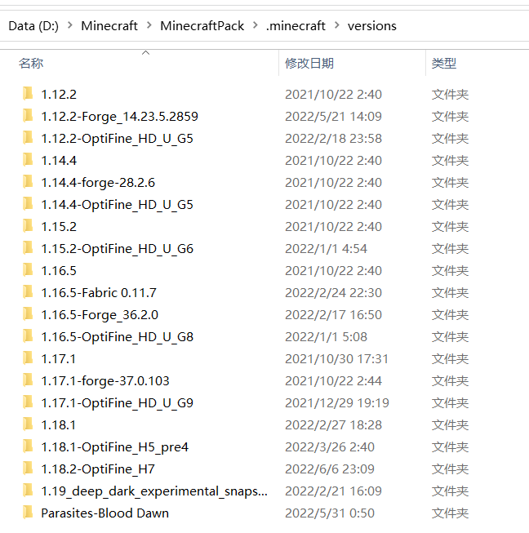Click date 2022/5/21 14:09
The image size is (529, 533).
tap(333, 116)
